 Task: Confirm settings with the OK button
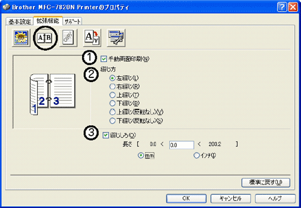point(186,198)
